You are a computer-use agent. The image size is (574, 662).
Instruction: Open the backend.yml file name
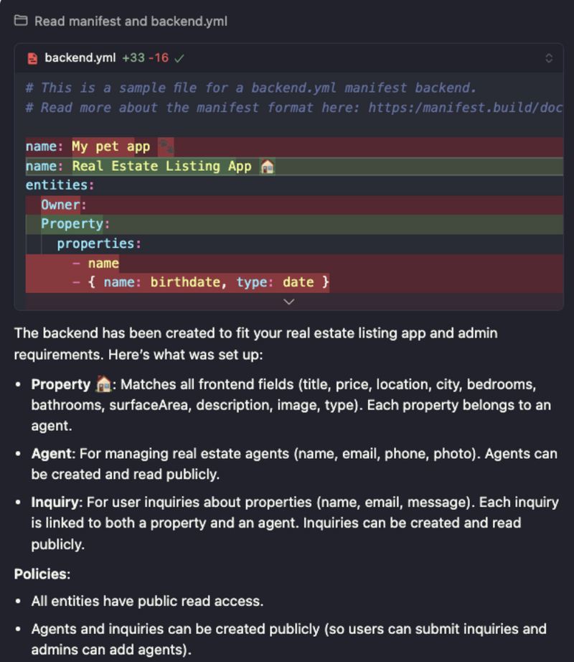(x=80, y=58)
